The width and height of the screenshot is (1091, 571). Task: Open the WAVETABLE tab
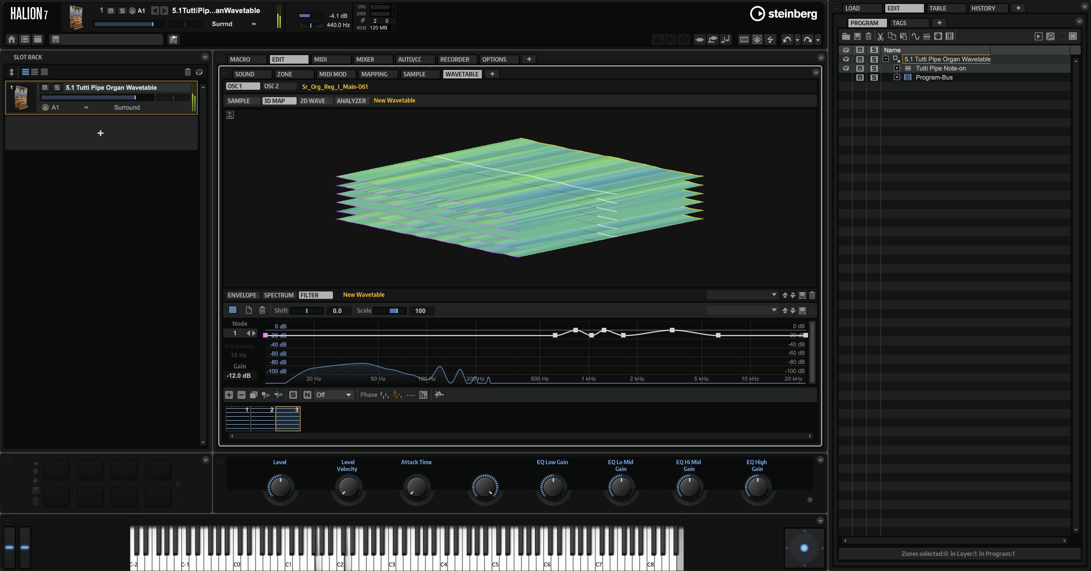[x=462, y=74]
